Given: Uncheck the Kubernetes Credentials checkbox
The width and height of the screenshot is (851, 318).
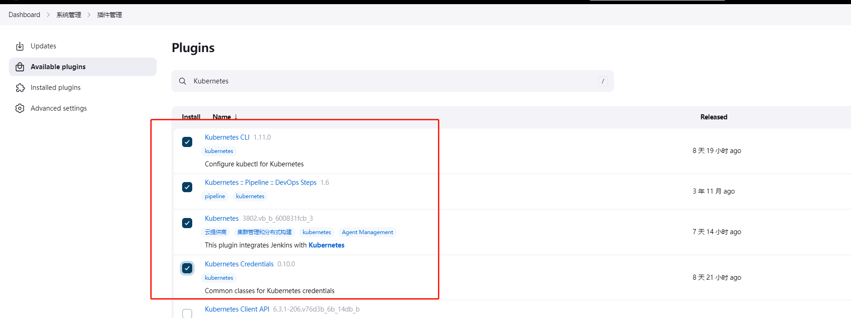Looking at the screenshot, I should (x=187, y=268).
